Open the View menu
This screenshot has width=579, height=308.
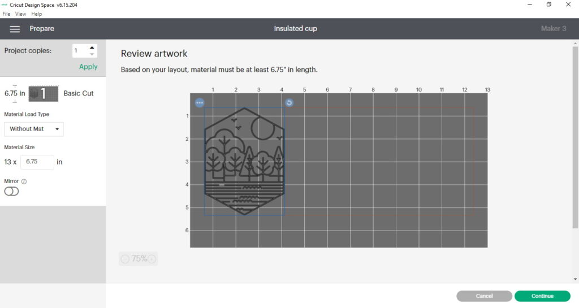(x=20, y=14)
